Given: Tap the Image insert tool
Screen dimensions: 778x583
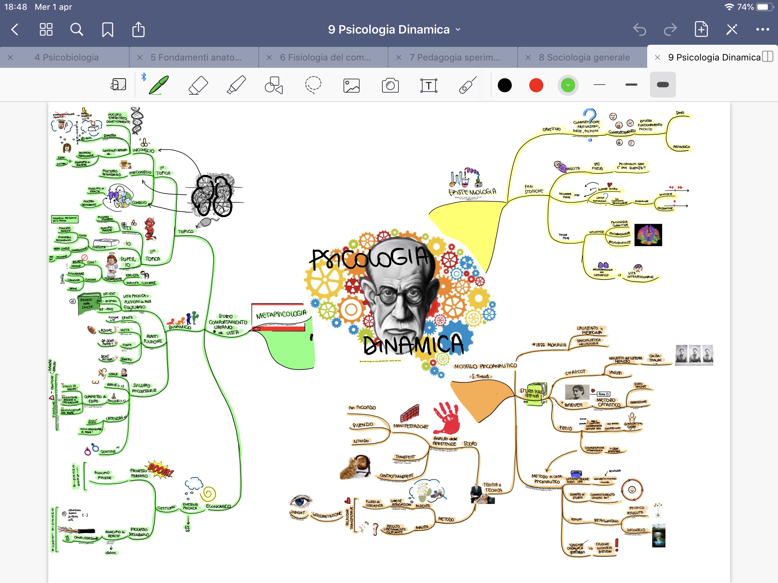Looking at the screenshot, I should pos(351,85).
